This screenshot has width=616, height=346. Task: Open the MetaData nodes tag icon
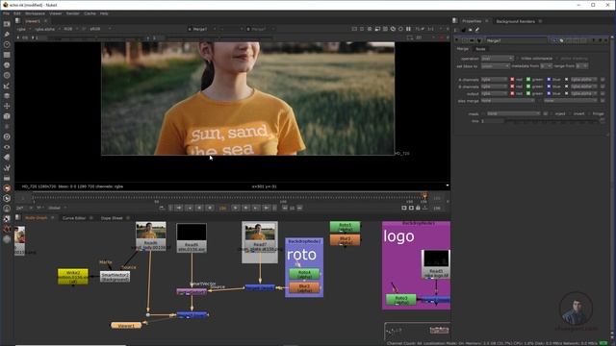(x=7, y=158)
